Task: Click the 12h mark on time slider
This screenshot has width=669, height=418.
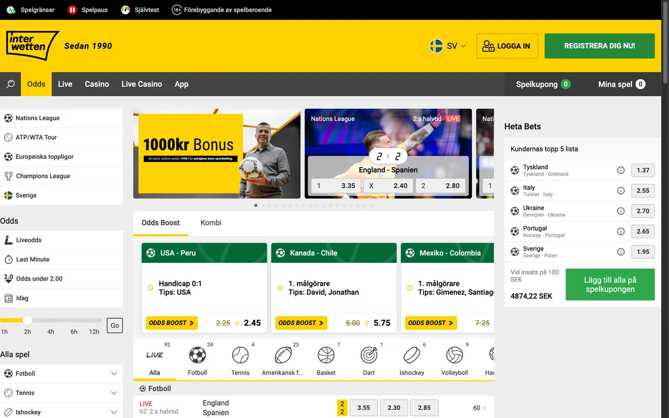Action: [x=94, y=332]
